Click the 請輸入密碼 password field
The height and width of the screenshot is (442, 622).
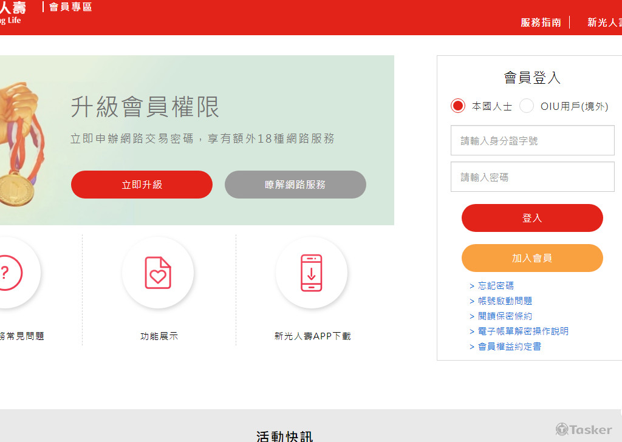pyautogui.click(x=532, y=177)
